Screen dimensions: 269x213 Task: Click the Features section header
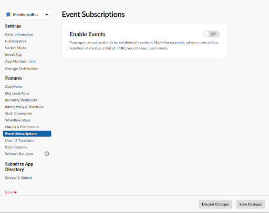(x=14, y=78)
